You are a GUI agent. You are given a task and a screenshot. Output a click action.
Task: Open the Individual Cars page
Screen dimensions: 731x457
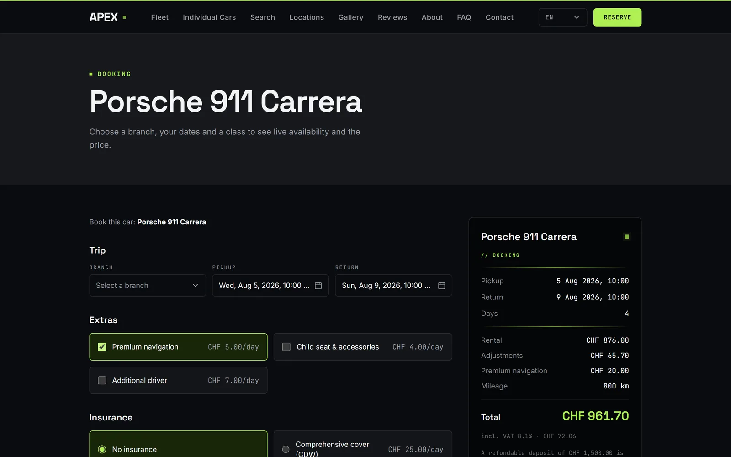(x=209, y=17)
